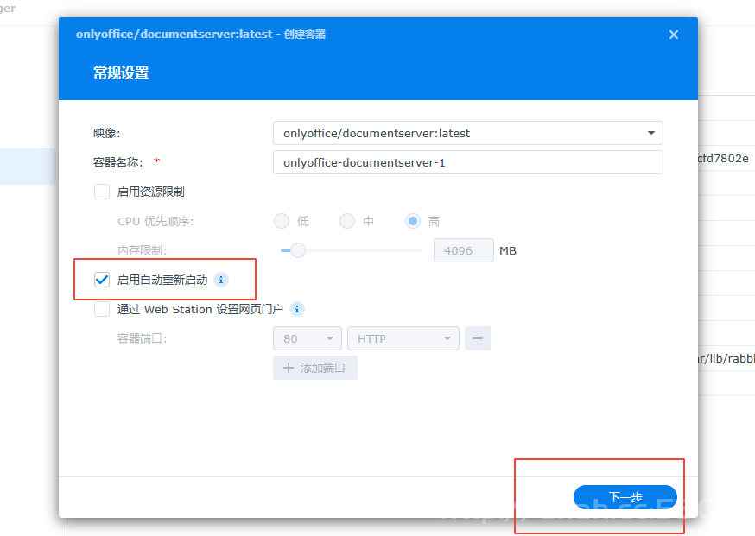This screenshot has width=755, height=536.
Task: Click the 容器名称 label
Action: (x=118, y=162)
